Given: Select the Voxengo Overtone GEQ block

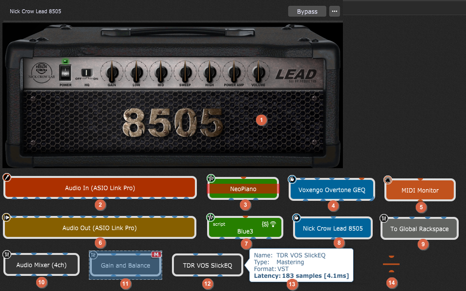Looking at the screenshot, I should [332, 190].
